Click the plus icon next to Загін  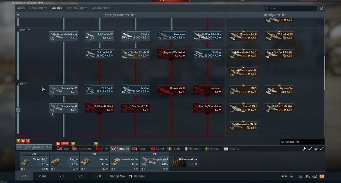[x=292, y=176]
